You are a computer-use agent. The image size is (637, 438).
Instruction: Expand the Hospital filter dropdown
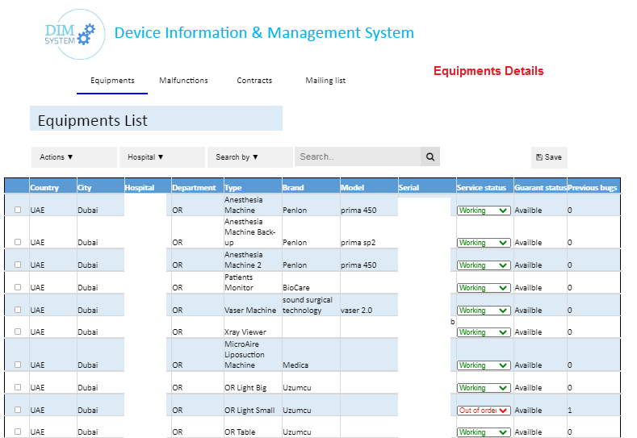pyautogui.click(x=161, y=157)
